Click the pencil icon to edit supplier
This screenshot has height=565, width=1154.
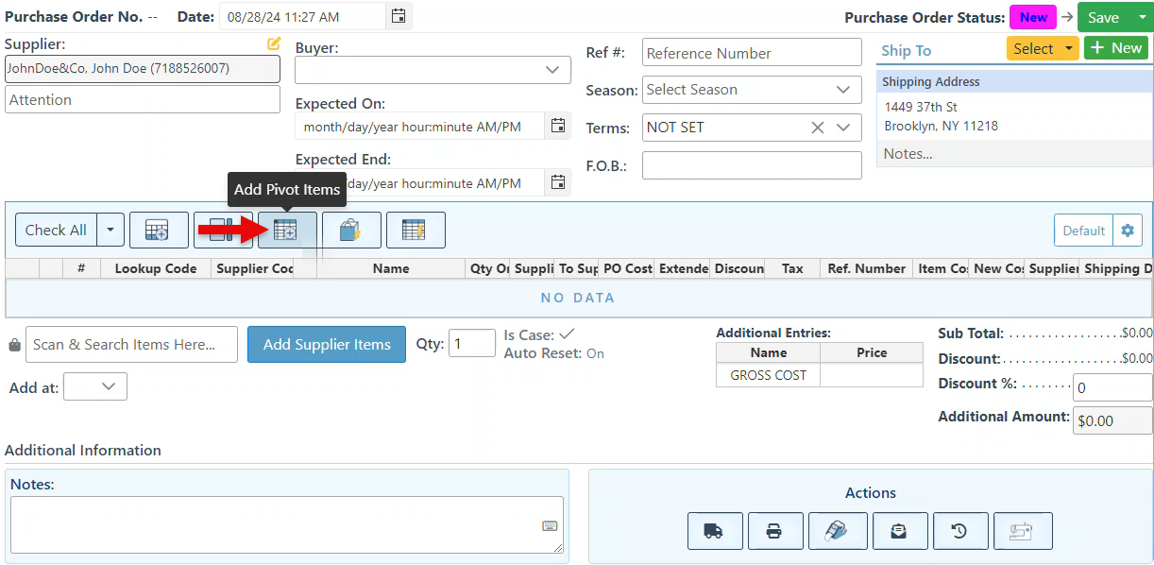pos(274,43)
